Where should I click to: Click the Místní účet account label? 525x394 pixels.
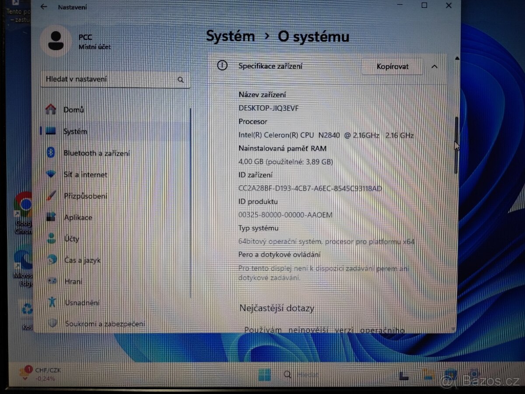(94, 47)
